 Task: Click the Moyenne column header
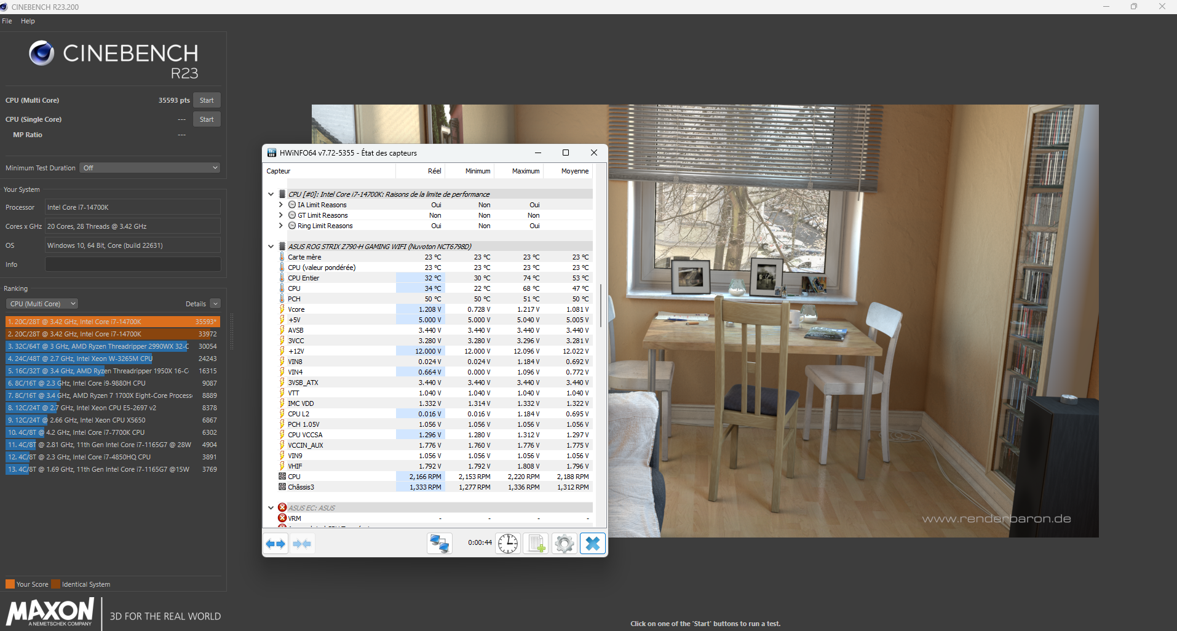(568, 171)
